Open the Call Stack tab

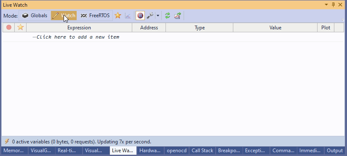[x=202, y=151]
